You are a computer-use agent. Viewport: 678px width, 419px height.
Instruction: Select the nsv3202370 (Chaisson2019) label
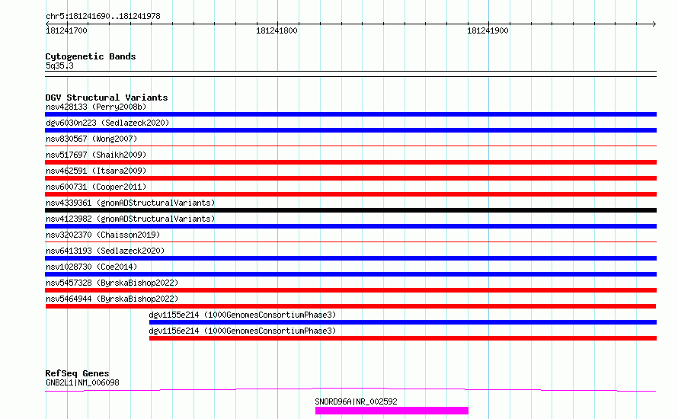pos(103,235)
